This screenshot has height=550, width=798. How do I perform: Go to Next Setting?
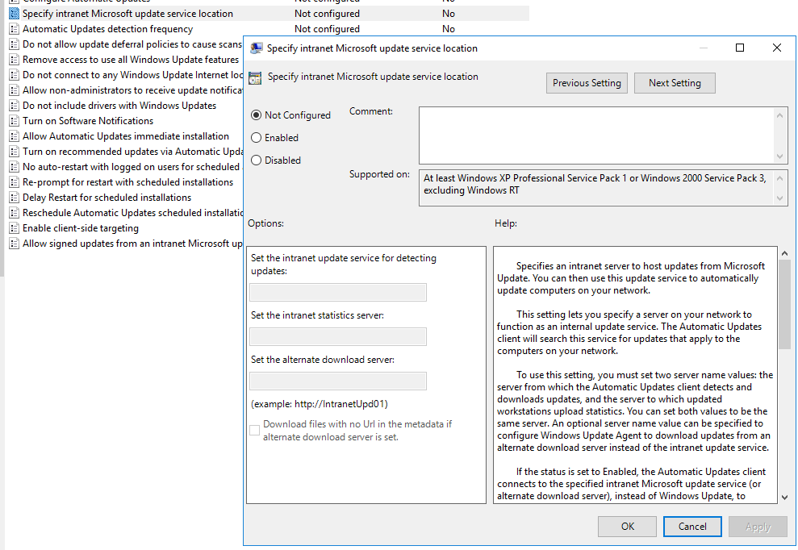[x=675, y=83]
